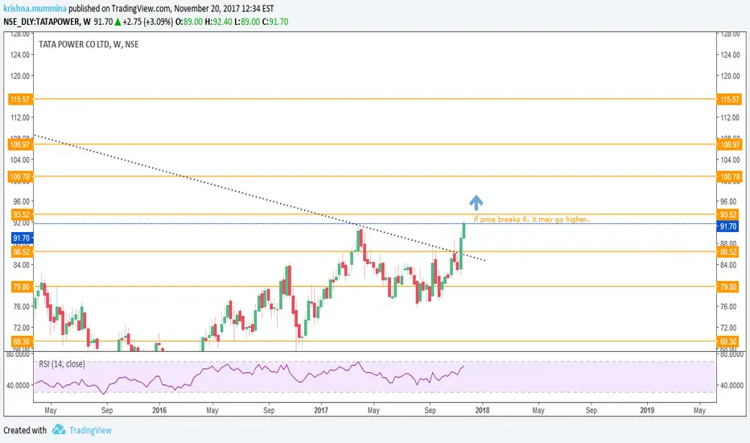Click the +2.75 (+3.09%) change value
750x443 pixels.
(x=148, y=22)
